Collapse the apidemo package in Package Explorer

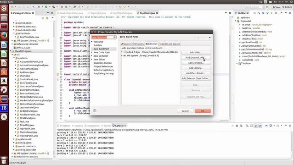point(14,58)
